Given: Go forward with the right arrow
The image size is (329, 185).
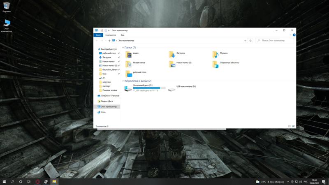Looking at the screenshot, I should tap(102, 40).
